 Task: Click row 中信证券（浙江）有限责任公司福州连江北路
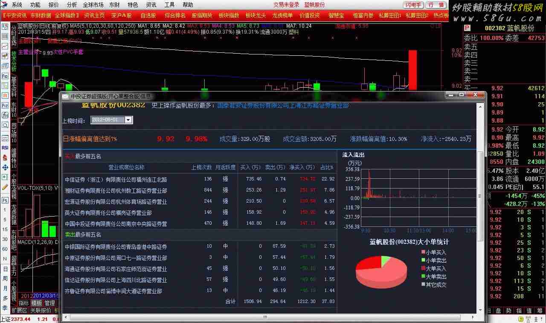click(x=199, y=179)
